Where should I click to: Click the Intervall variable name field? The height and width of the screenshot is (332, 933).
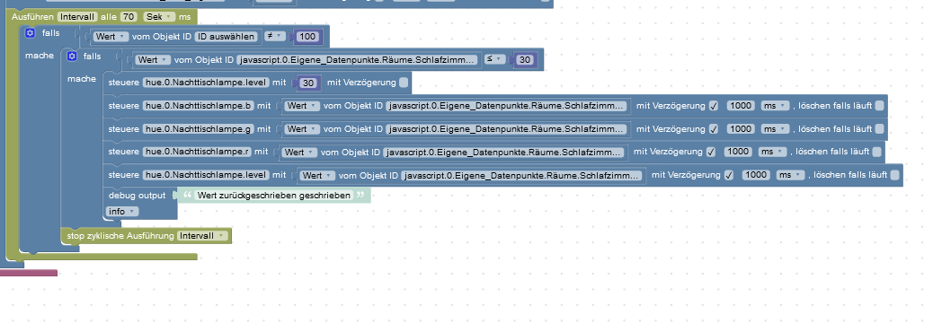click(x=77, y=17)
